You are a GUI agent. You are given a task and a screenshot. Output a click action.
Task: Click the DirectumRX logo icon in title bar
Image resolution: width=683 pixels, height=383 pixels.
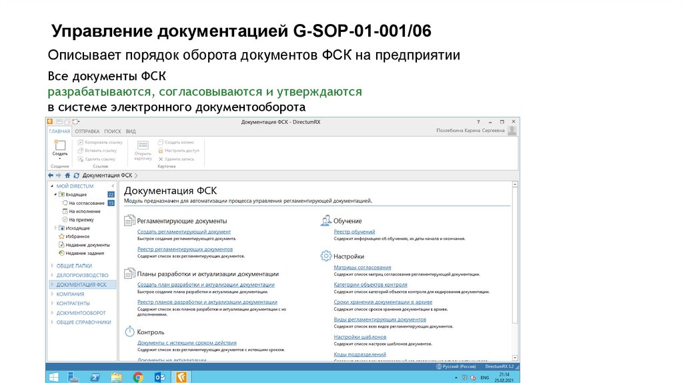tap(50, 121)
